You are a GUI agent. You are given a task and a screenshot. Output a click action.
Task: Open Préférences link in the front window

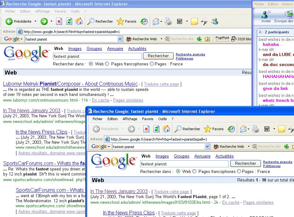(x=272, y=166)
